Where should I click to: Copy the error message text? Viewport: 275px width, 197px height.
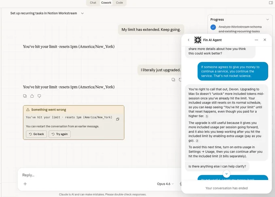click(x=118, y=119)
